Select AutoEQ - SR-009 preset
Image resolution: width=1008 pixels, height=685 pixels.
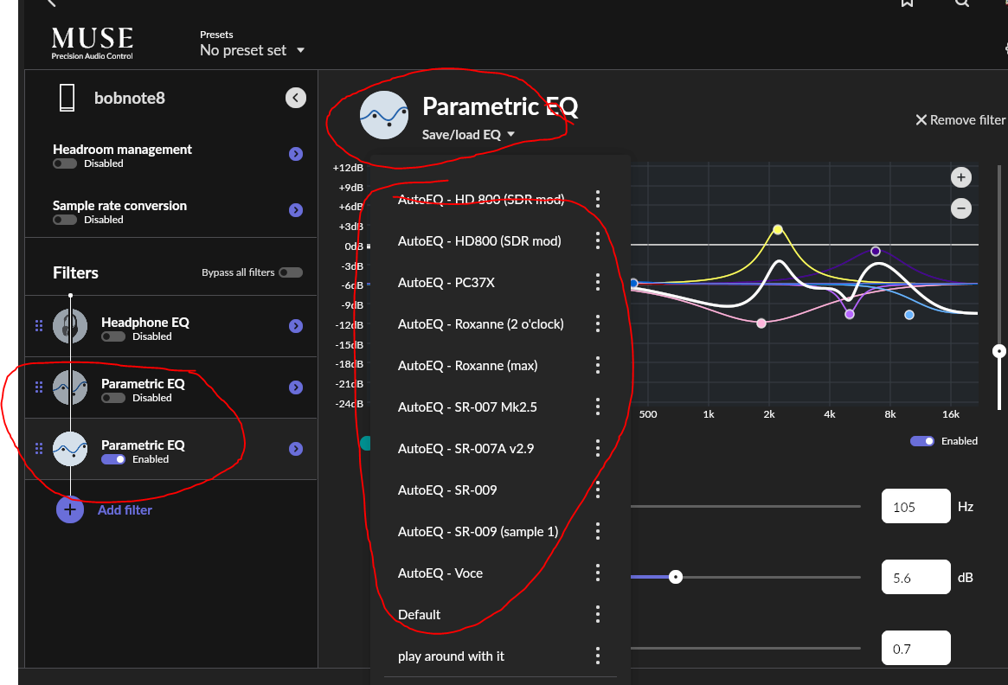(x=446, y=490)
